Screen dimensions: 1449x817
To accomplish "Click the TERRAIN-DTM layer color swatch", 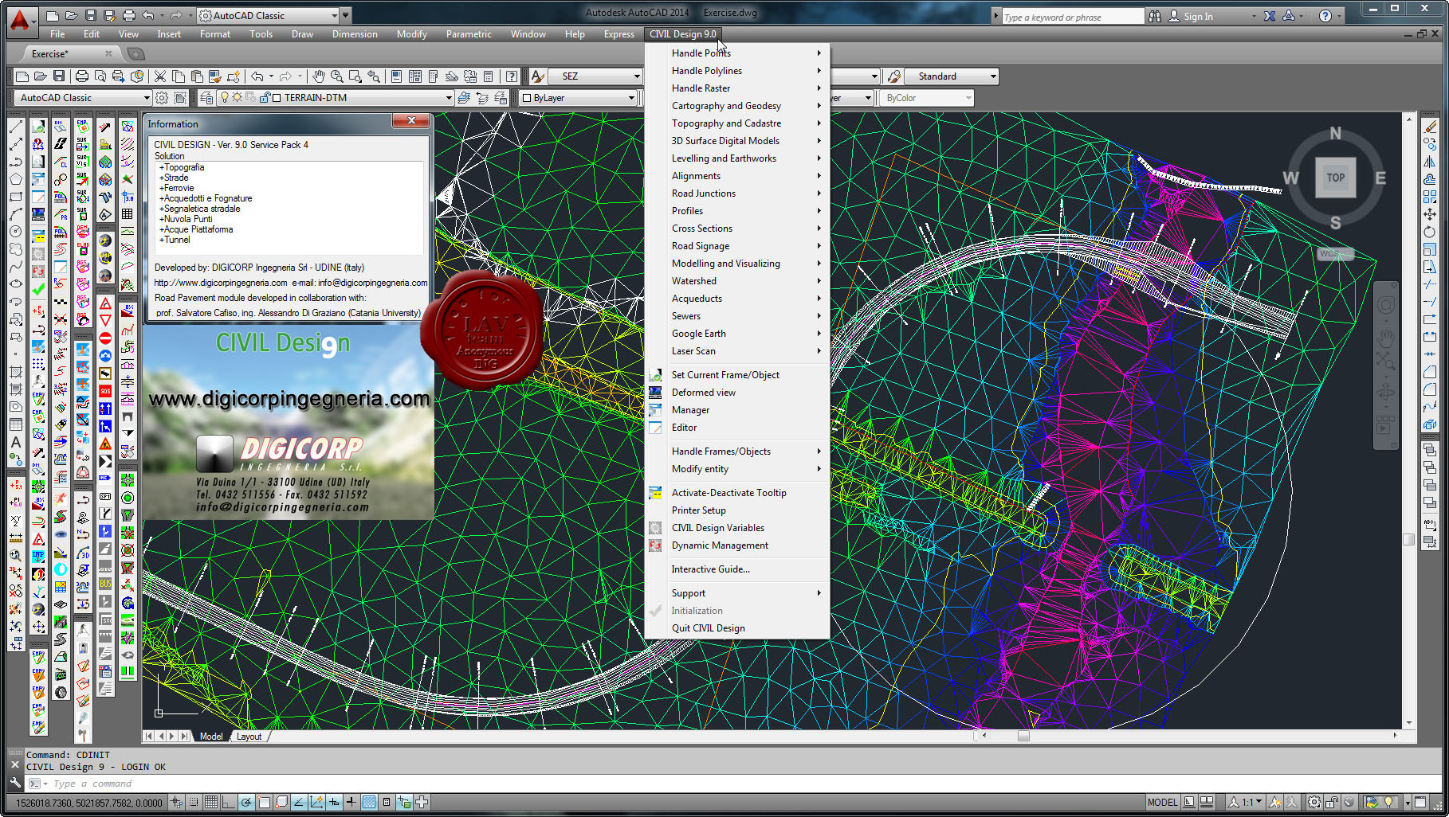I will (x=276, y=98).
